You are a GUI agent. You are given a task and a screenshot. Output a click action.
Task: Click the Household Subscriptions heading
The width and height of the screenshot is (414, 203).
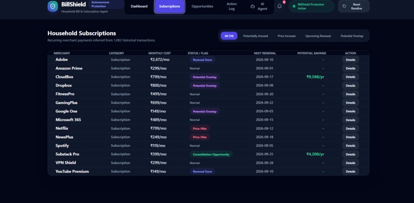click(x=82, y=33)
